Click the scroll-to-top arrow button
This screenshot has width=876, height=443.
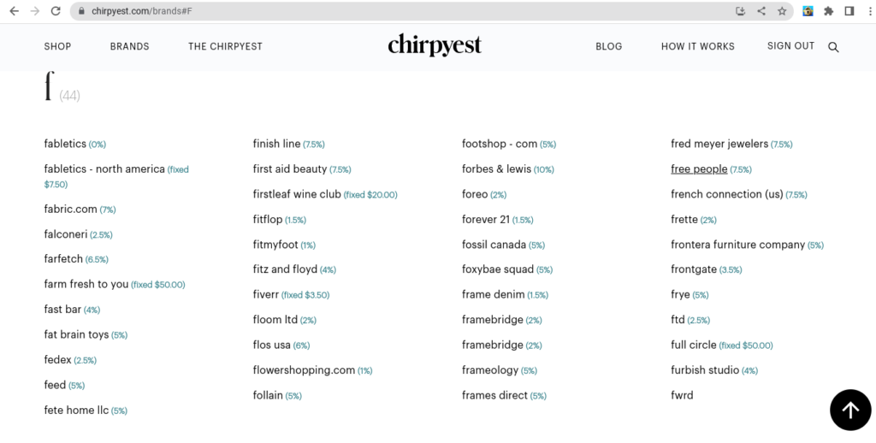click(x=850, y=410)
